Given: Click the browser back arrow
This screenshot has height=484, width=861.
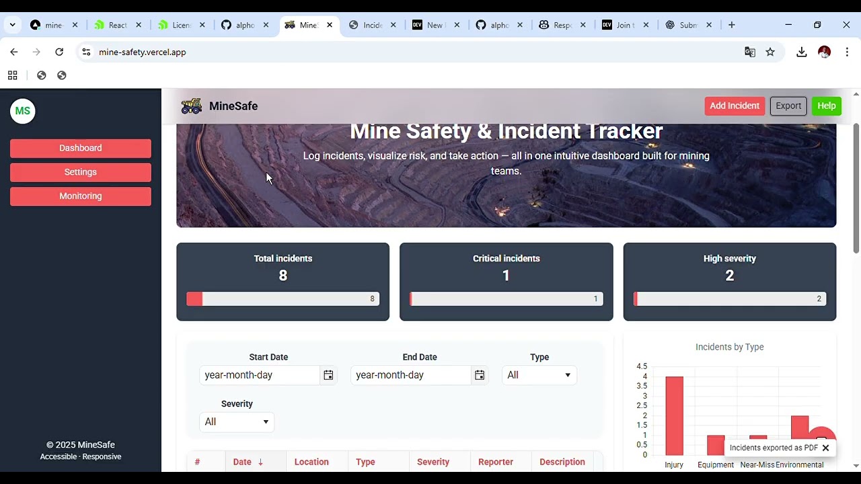Looking at the screenshot, I should [14, 52].
